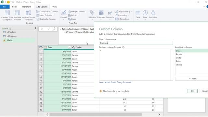208x117 pixels.
Task: Open the File tab
Action: [x=5, y=6]
